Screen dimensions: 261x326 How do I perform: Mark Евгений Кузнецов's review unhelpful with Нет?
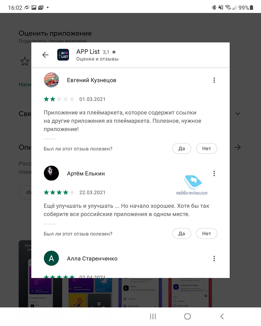click(207, 149)
